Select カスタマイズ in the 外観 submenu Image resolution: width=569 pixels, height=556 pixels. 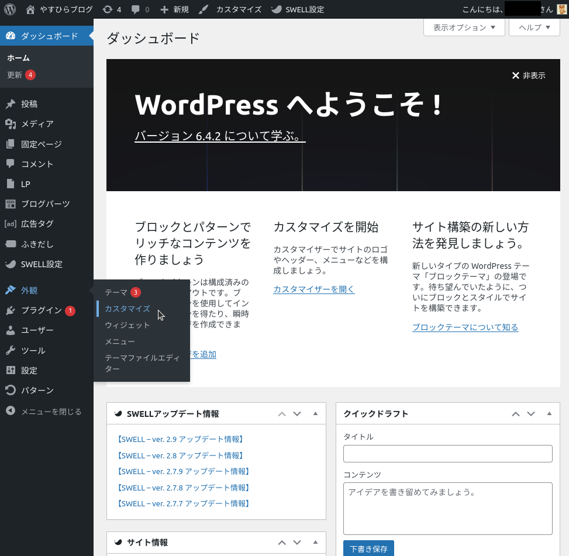point(127,309)
